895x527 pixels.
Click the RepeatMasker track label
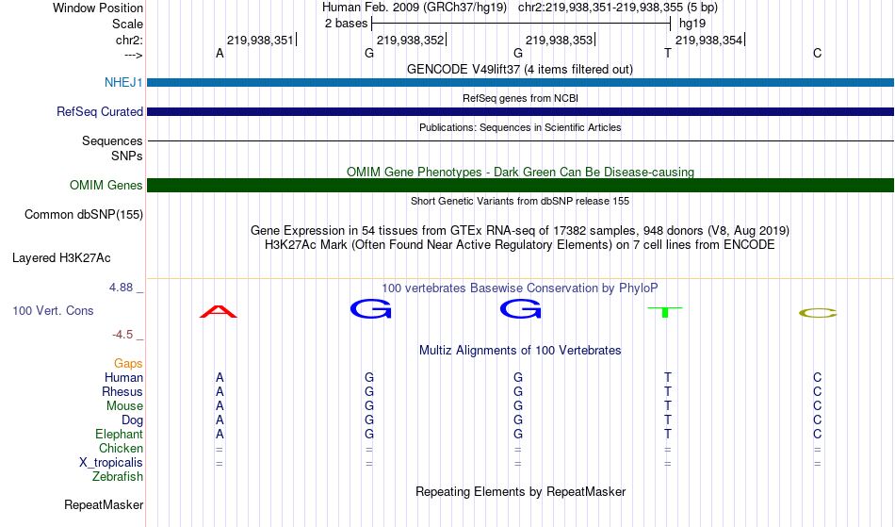tap(104, 504)
